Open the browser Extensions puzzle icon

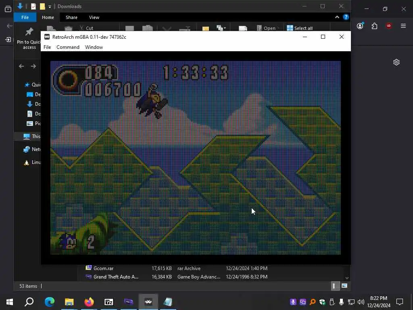374,26
